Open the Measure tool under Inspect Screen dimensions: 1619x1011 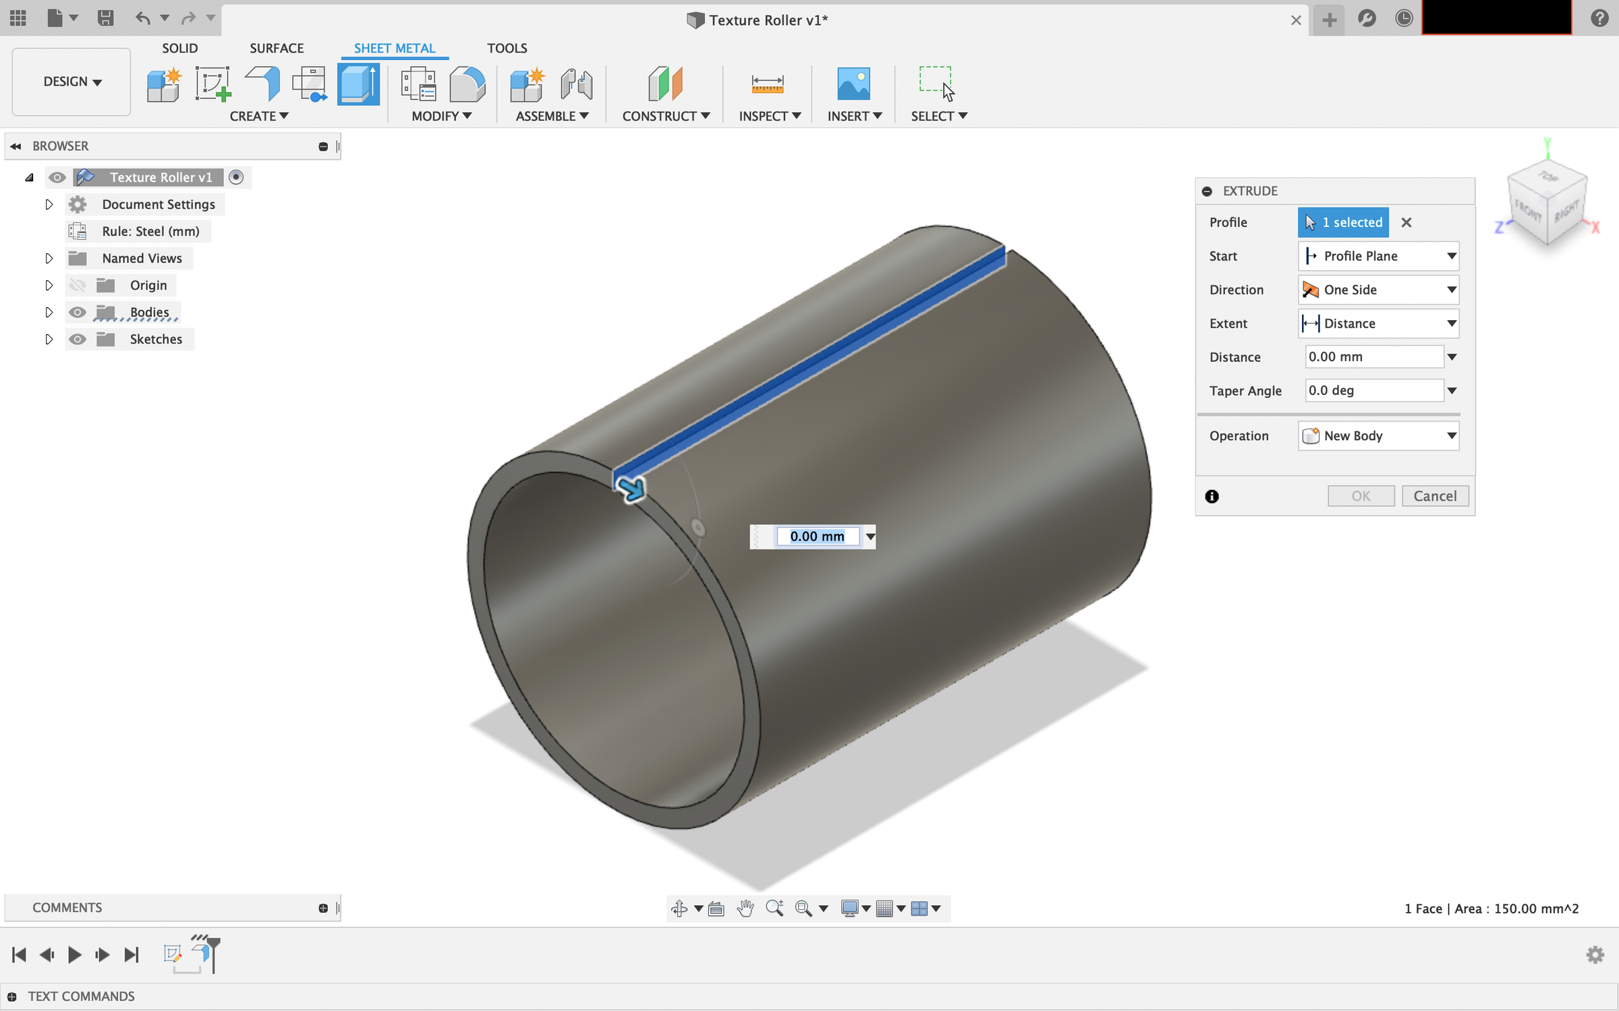769,84
